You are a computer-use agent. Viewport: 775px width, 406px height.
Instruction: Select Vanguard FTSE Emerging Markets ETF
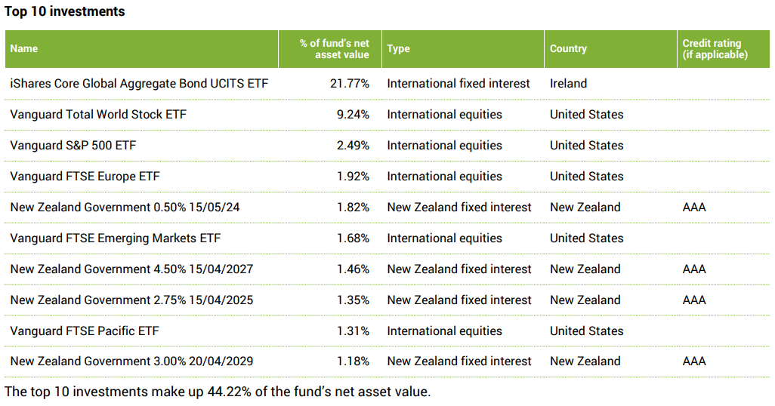[x=115, y=238]
